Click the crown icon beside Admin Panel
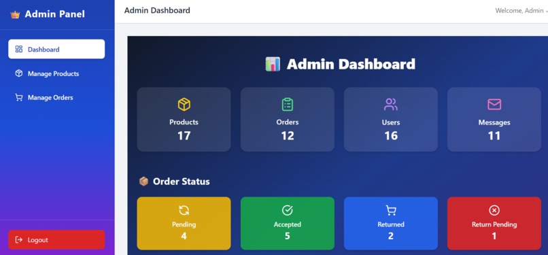 15,15
